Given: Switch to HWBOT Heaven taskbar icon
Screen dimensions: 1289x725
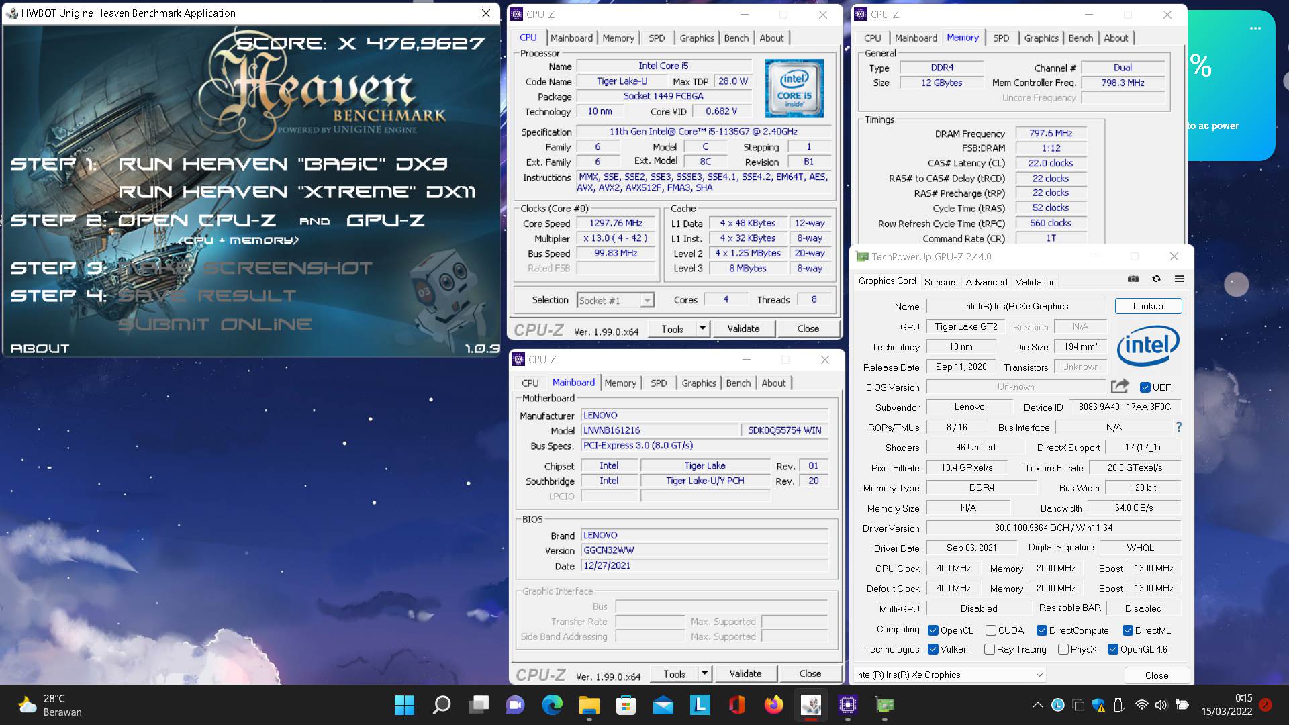Looking at the screenshot, I should [x=810, y=705].
